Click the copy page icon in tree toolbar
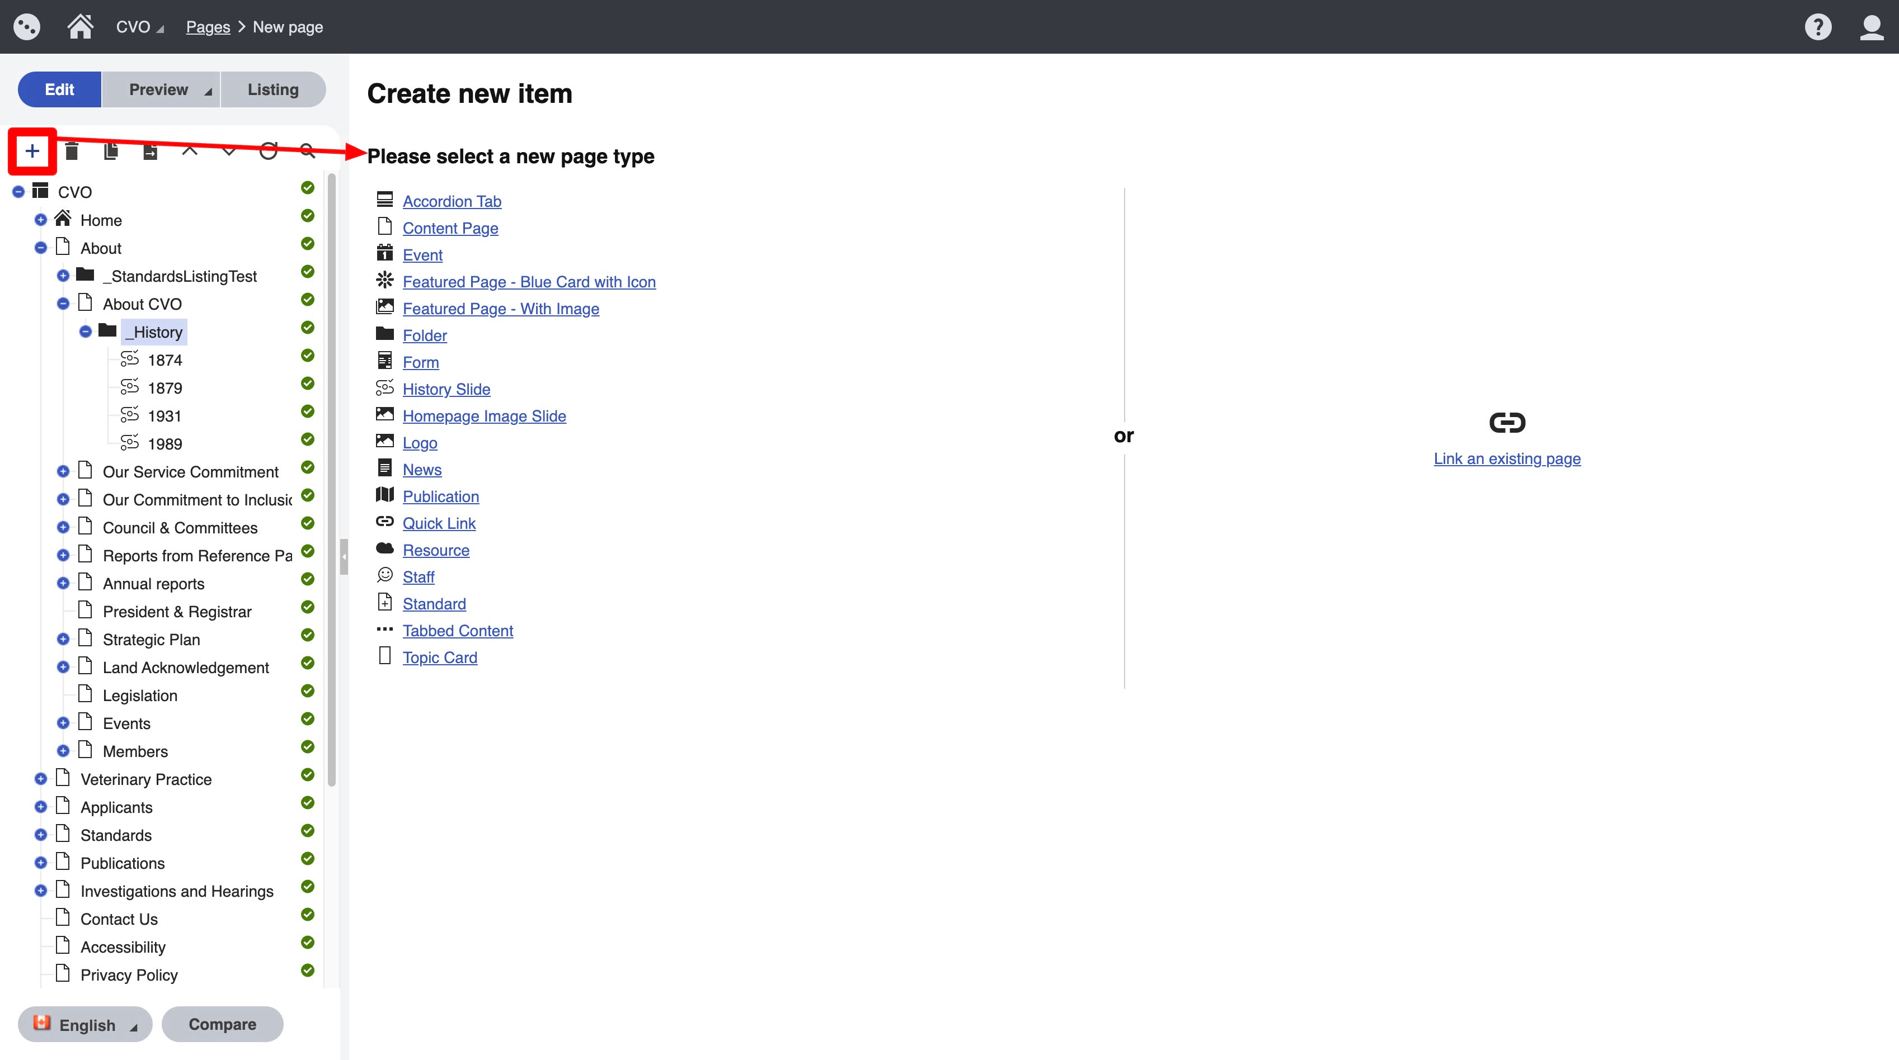The image size is (1899, 1060). click(x=111, y=151)
